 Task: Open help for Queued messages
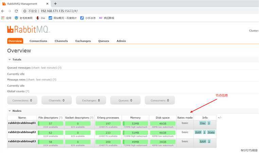click(x=59, y=68)
